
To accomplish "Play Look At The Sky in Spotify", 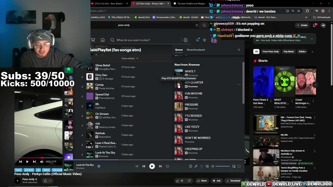I will tap(152, 166).
